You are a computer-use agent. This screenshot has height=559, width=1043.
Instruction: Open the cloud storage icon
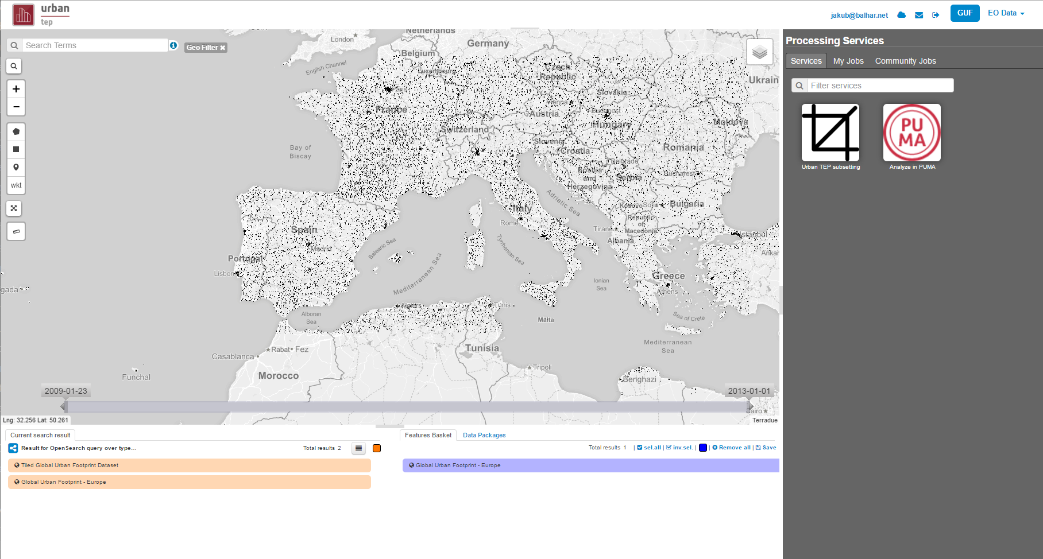pyautogui.click(x=902, y=15)
